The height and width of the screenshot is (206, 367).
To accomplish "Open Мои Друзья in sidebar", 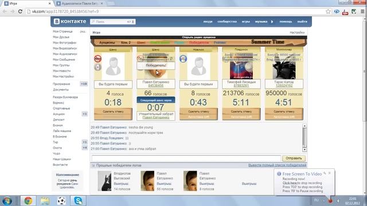I will click(61, 37).
